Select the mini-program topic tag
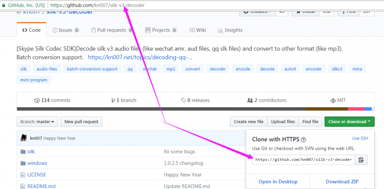This screenshot has height=189, width=384. [34, 80]
